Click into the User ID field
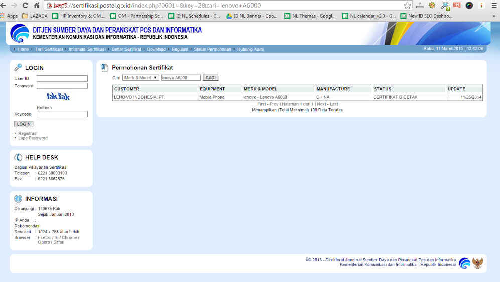Screen dimensions: 500x282 [62, 79]
